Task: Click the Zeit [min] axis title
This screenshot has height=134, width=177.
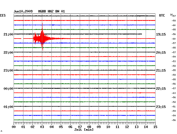Action: 84,130
